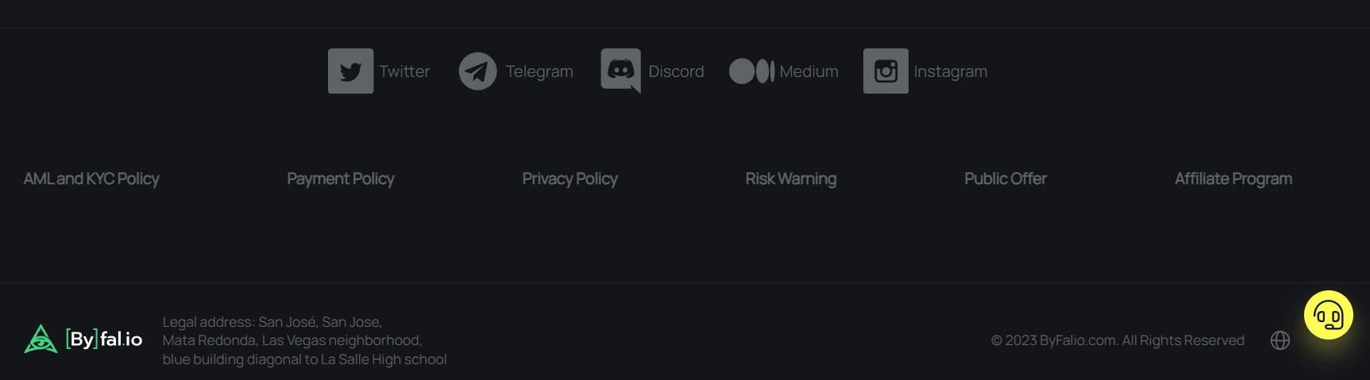Open the AML and KYC Policy link
The width and height of the screenshot is (1370, 380).
[91, 179]
